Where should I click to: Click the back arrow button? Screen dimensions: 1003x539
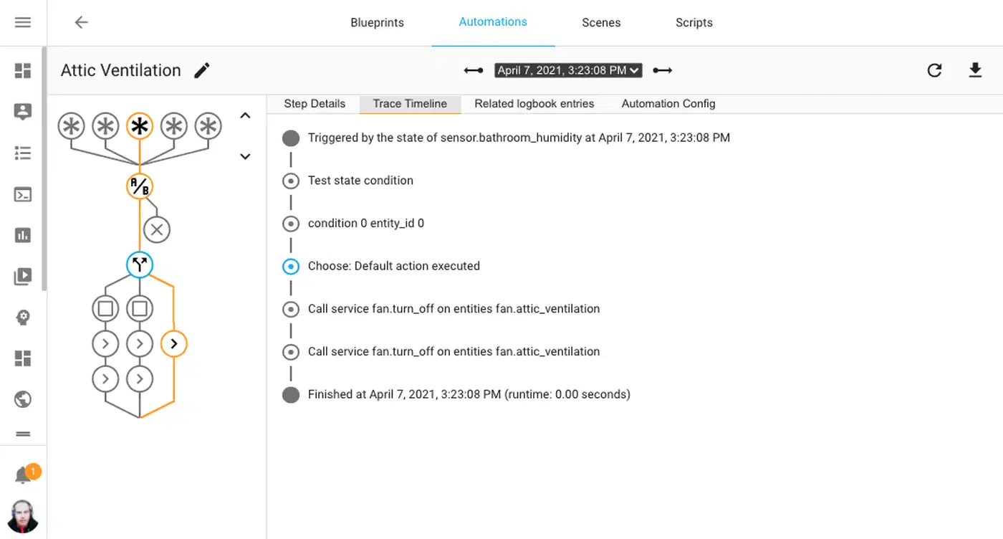pyautogui.click(x=82, y=22)
